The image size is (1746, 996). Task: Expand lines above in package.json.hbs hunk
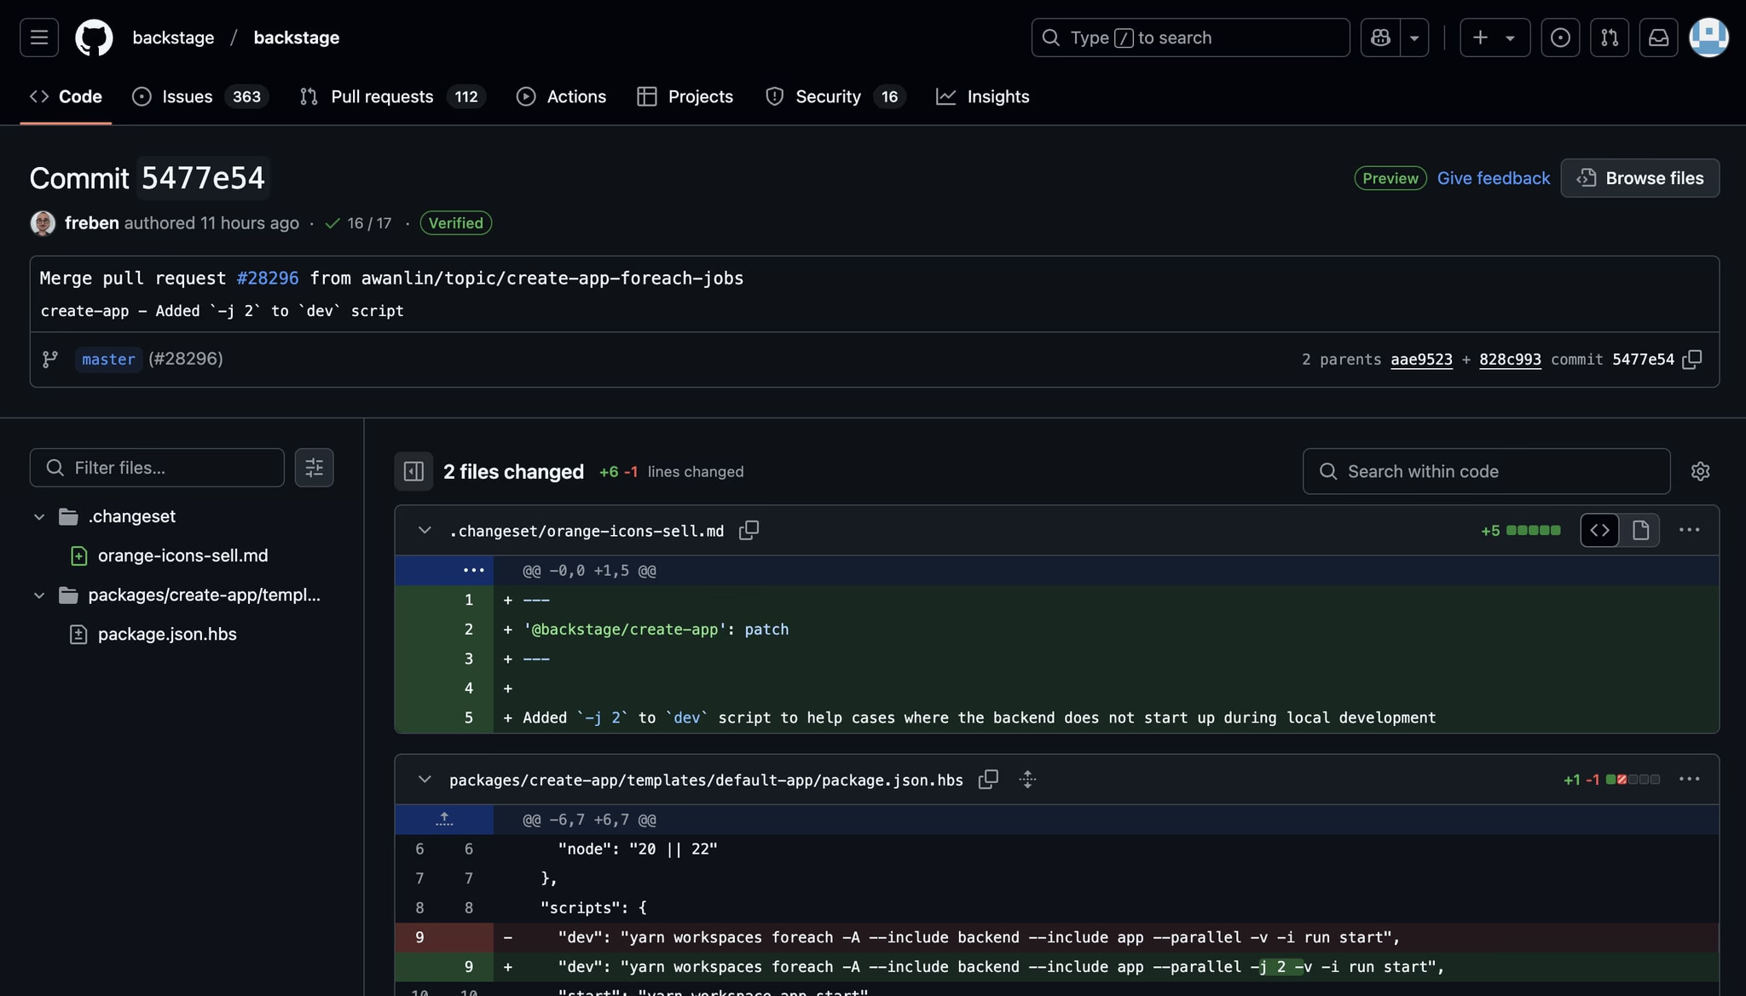coord(444,820)
